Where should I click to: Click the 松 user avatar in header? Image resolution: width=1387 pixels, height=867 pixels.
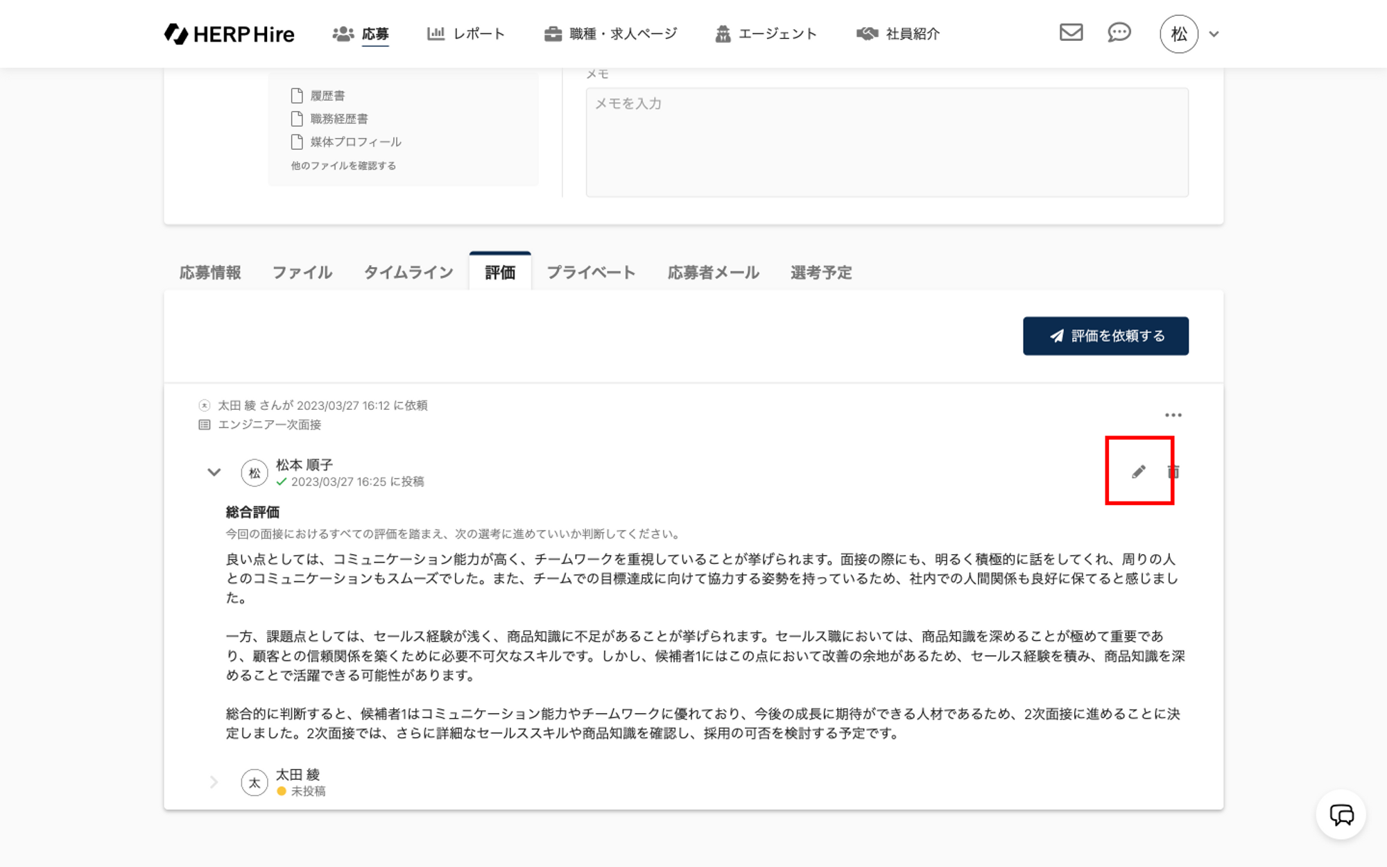[x=1178, y=34]
